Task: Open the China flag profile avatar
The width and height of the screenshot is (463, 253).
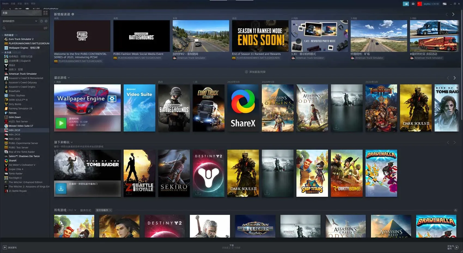Action: point(419,4)
